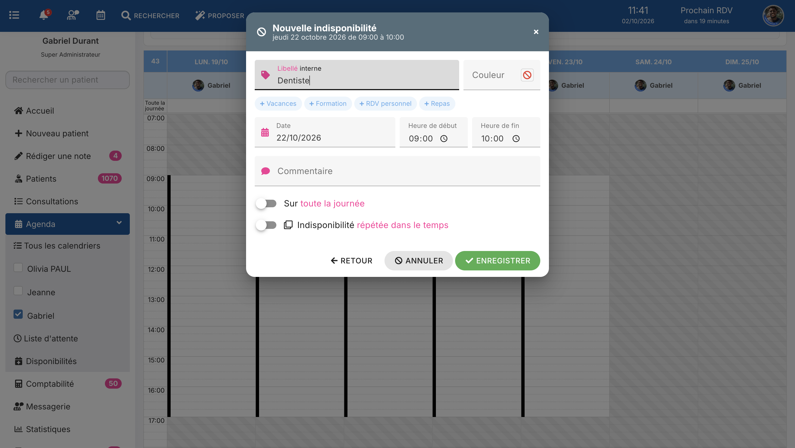Image resolution: width=795 pixels, height=448 pixels.
Task: Open clock picker for Heure de fin
Action: click(x=516, y=139)
